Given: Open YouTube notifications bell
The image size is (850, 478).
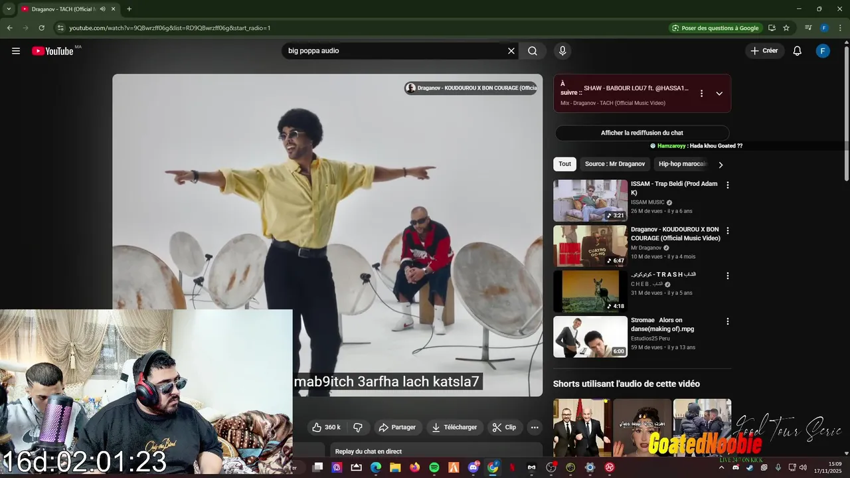Looking at the screenshot, I should point(798,51).
